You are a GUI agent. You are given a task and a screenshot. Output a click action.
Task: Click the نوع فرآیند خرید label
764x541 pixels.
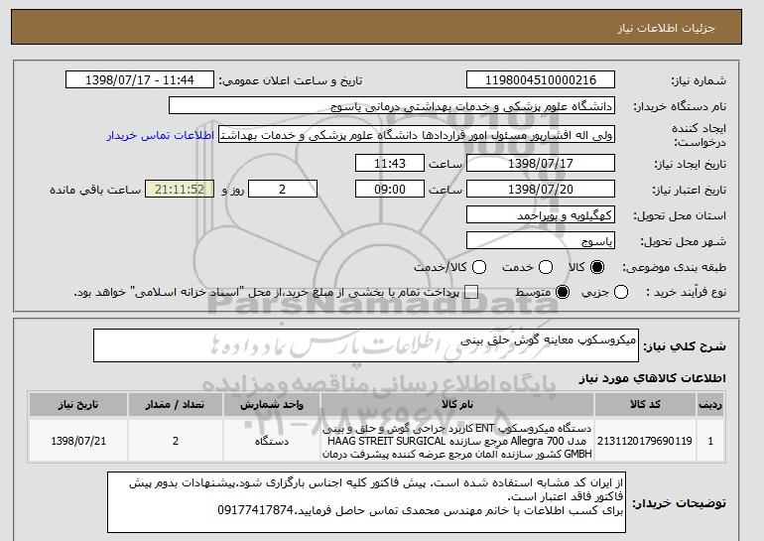686,292
